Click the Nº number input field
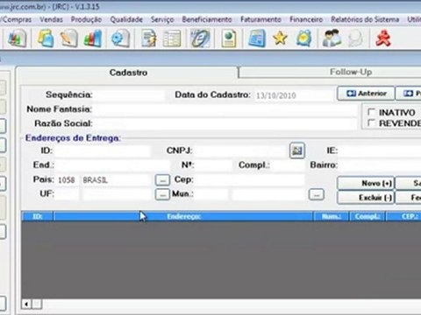 213,165
